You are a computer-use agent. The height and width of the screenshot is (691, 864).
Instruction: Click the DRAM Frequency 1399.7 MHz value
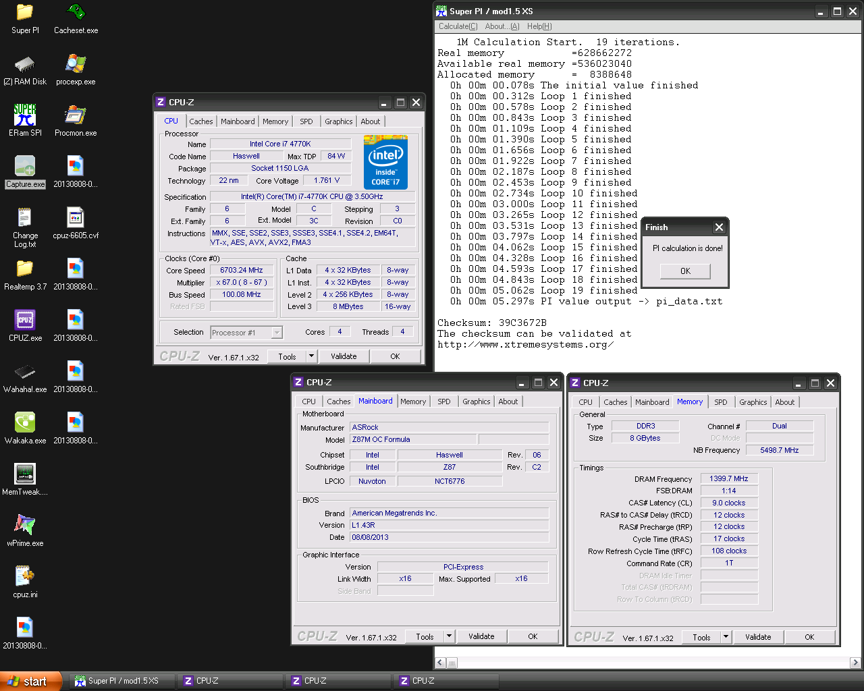tap(729, 478)
